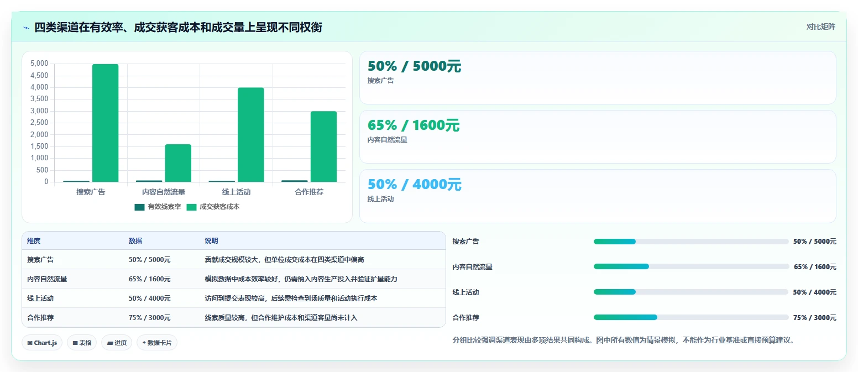Click the 内容自然流量 progress bar
858x372 pixels.
691,266
